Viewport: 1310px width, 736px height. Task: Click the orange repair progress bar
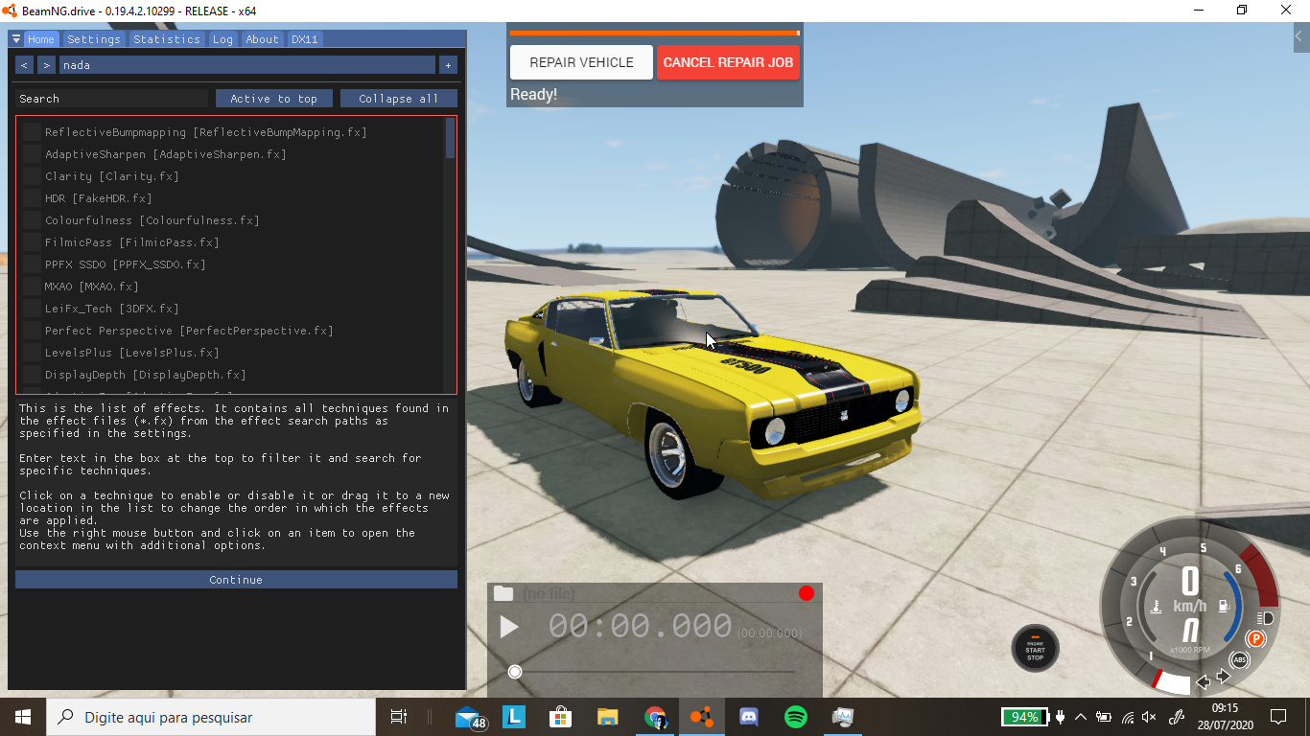(654, 33)
